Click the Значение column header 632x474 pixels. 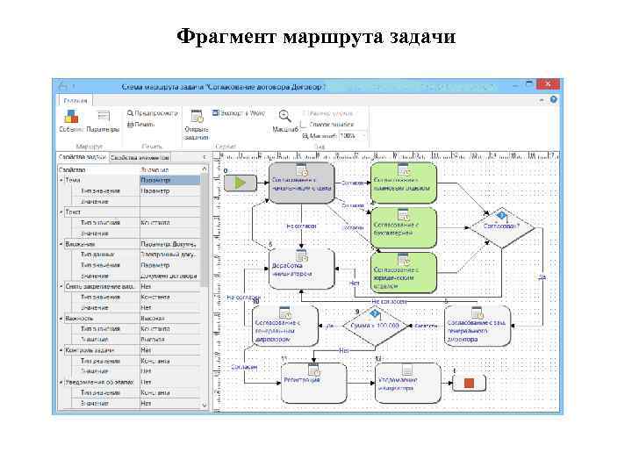(169, 169)
